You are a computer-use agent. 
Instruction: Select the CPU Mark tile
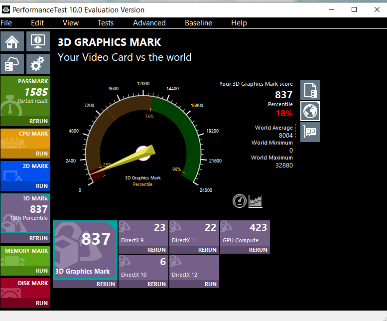tap(25, 139)
